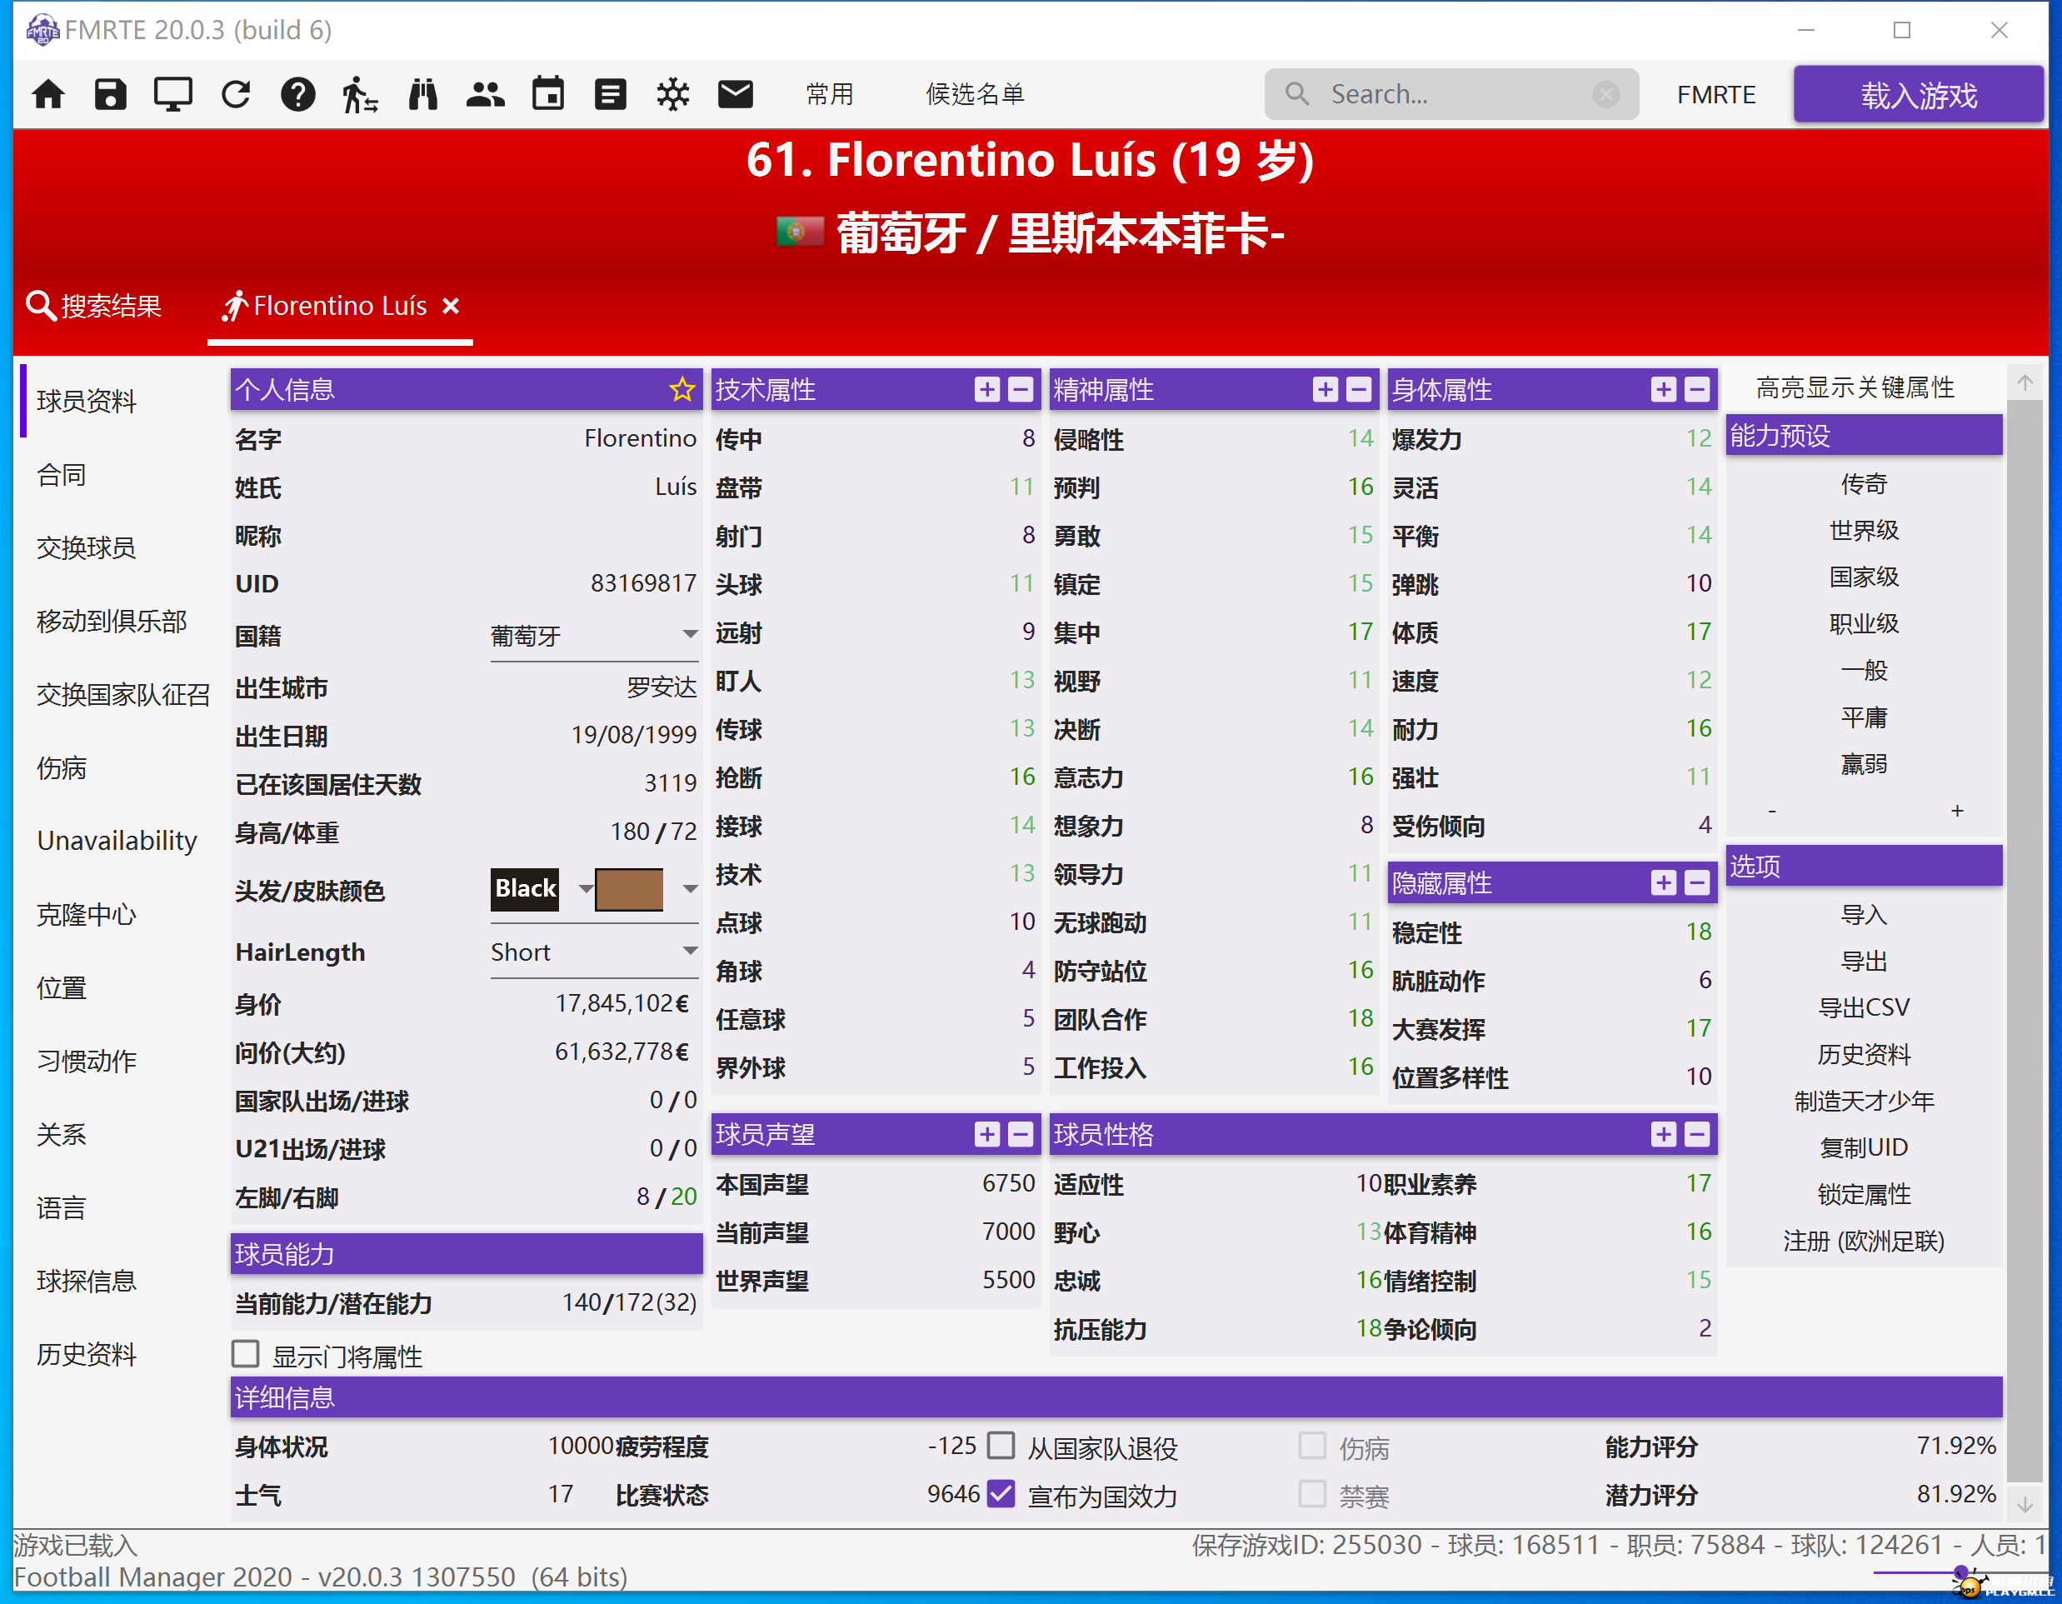Apply the 传奇 ability preset
2062x1604 pixels.
pyautogui.click(x=1864, y=483)
